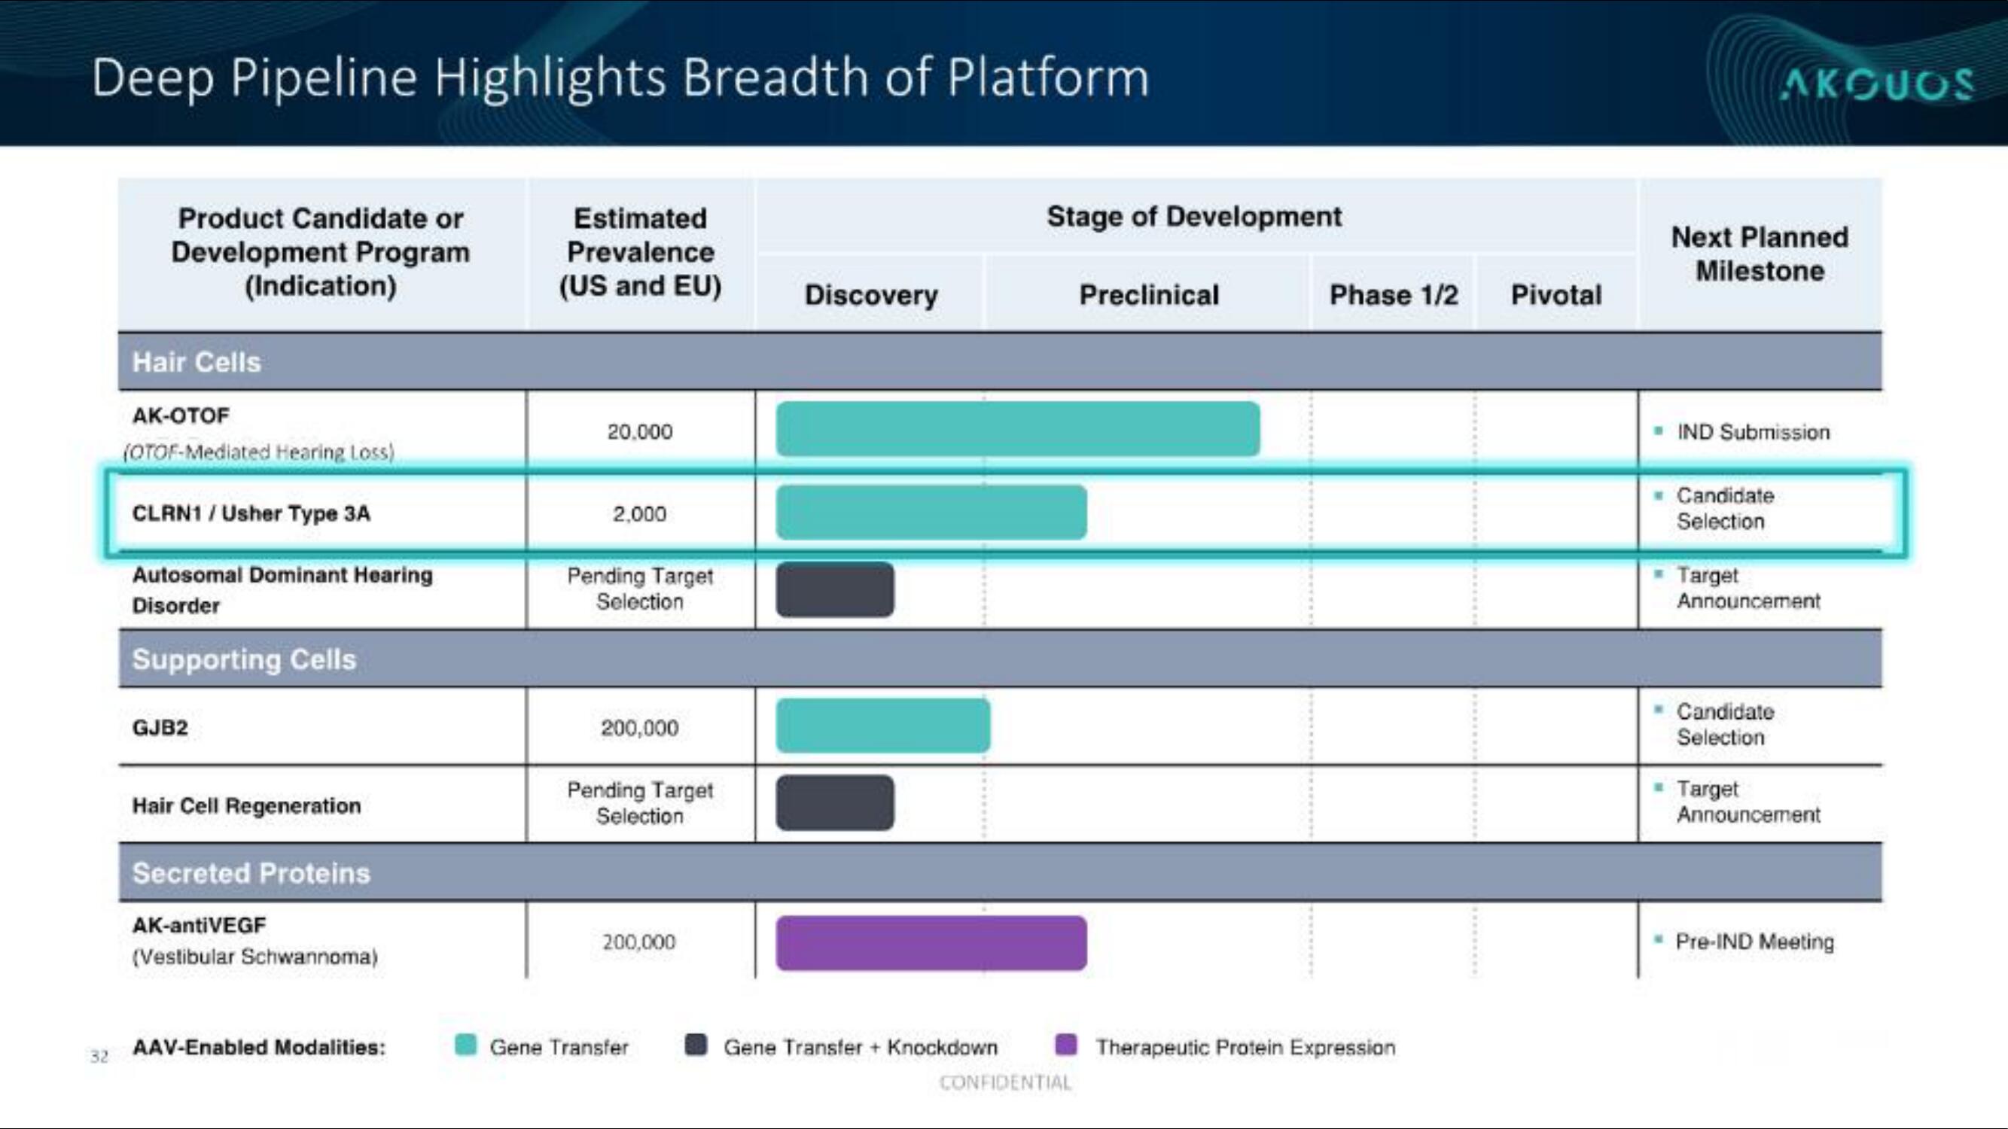Click the '(OTOF-Mediated Hearing Loss)' indication text
The height and width of the screenshot is (1129, 2008).
(x=259, y=452)
